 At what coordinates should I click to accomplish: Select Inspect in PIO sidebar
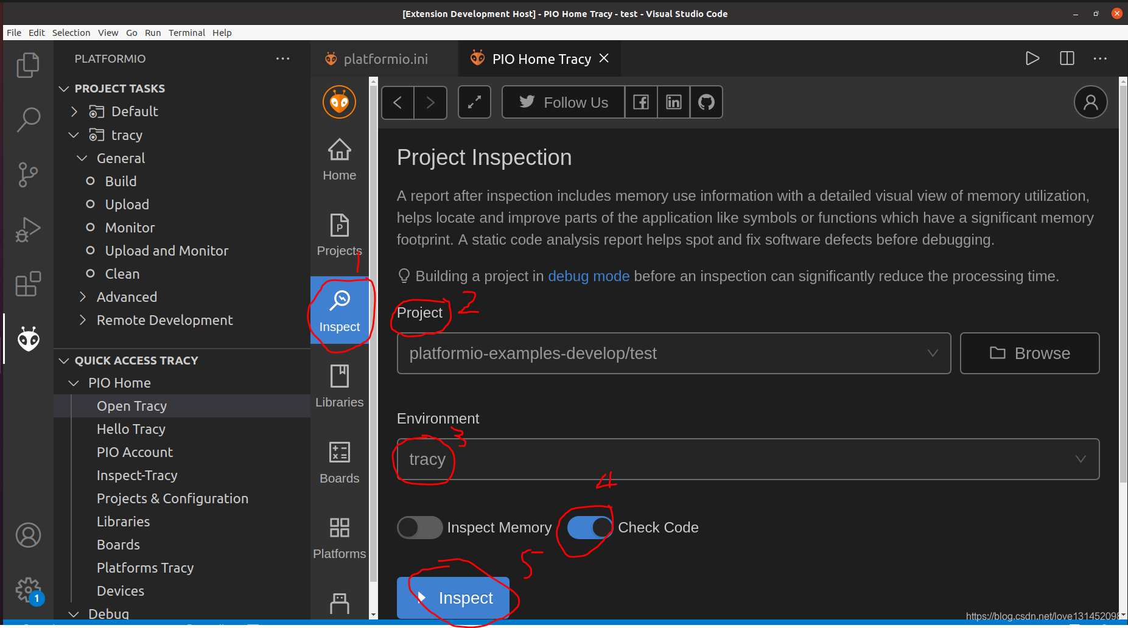tap(339, 310)
